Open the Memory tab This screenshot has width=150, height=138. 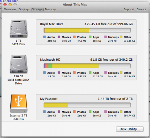(x=50, y=9)
